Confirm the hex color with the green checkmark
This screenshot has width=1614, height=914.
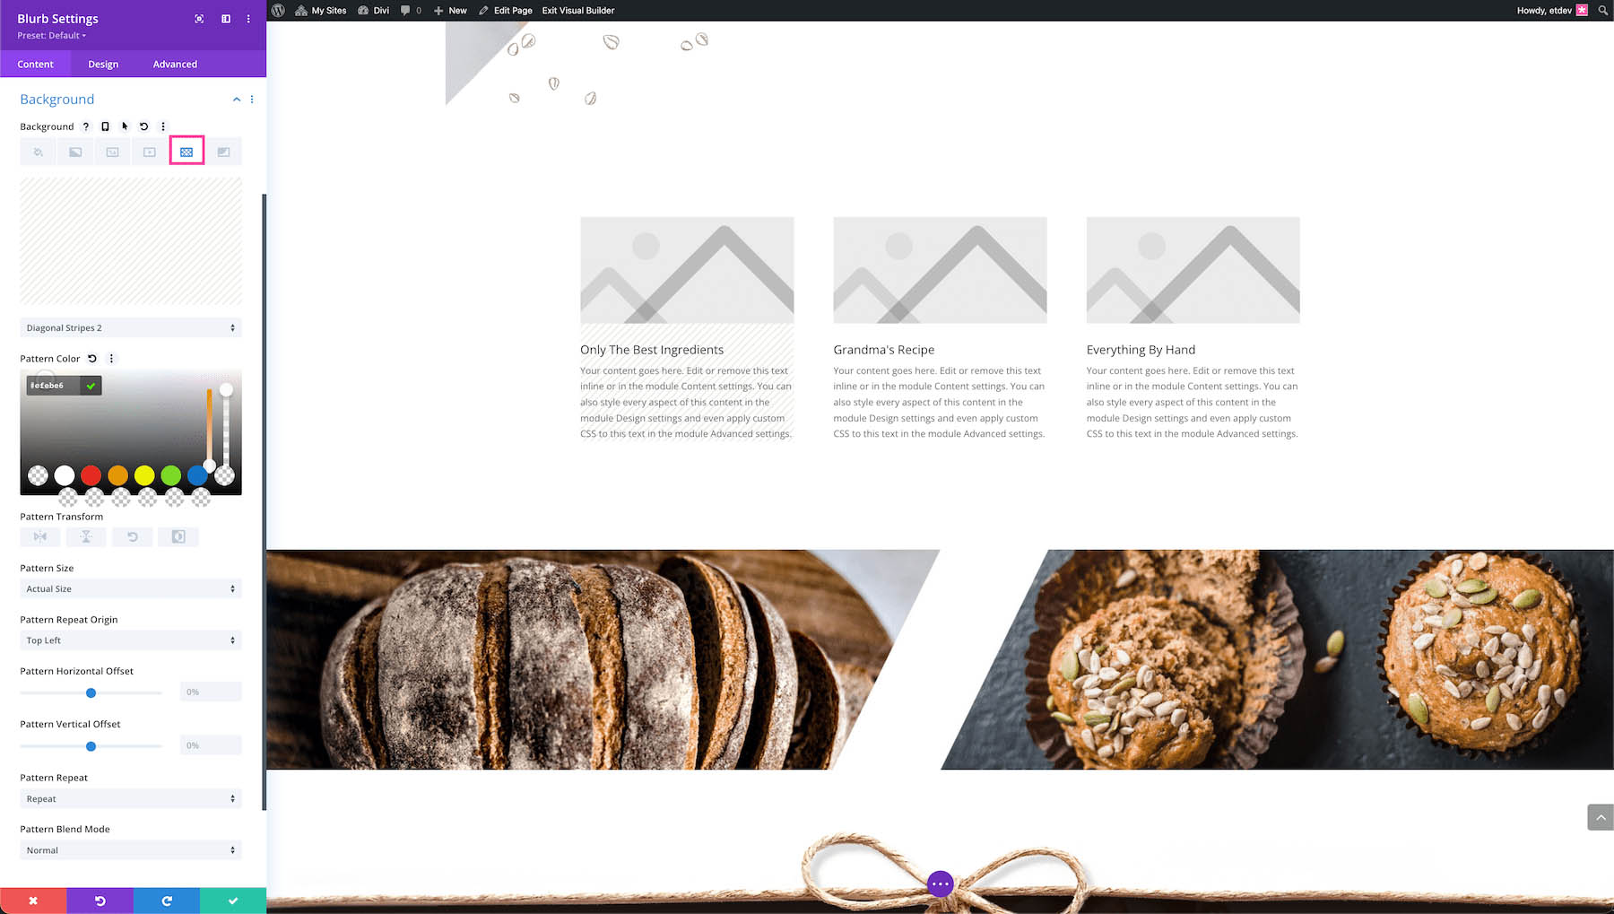91,386
